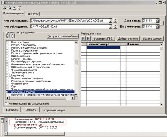167x137 pixels.
Task: Select the Правила выгрузки tab
Action: [13, 13]
